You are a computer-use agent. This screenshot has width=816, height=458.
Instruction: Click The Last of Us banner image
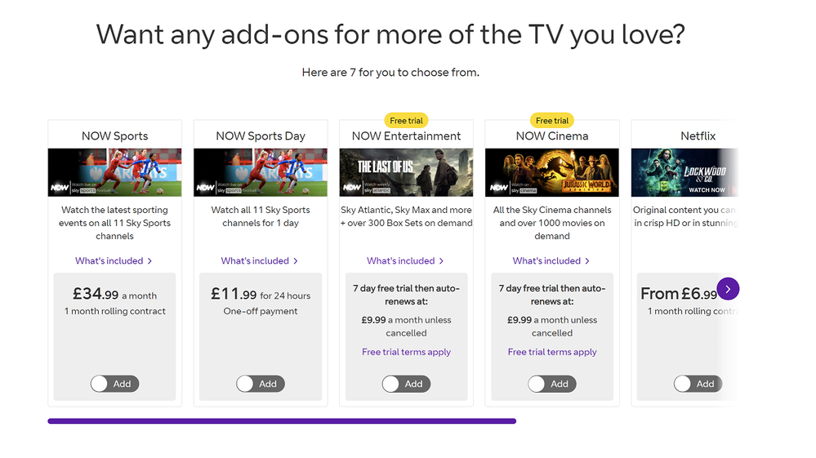406,172
